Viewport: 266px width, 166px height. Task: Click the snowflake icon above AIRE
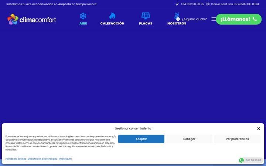83,16
